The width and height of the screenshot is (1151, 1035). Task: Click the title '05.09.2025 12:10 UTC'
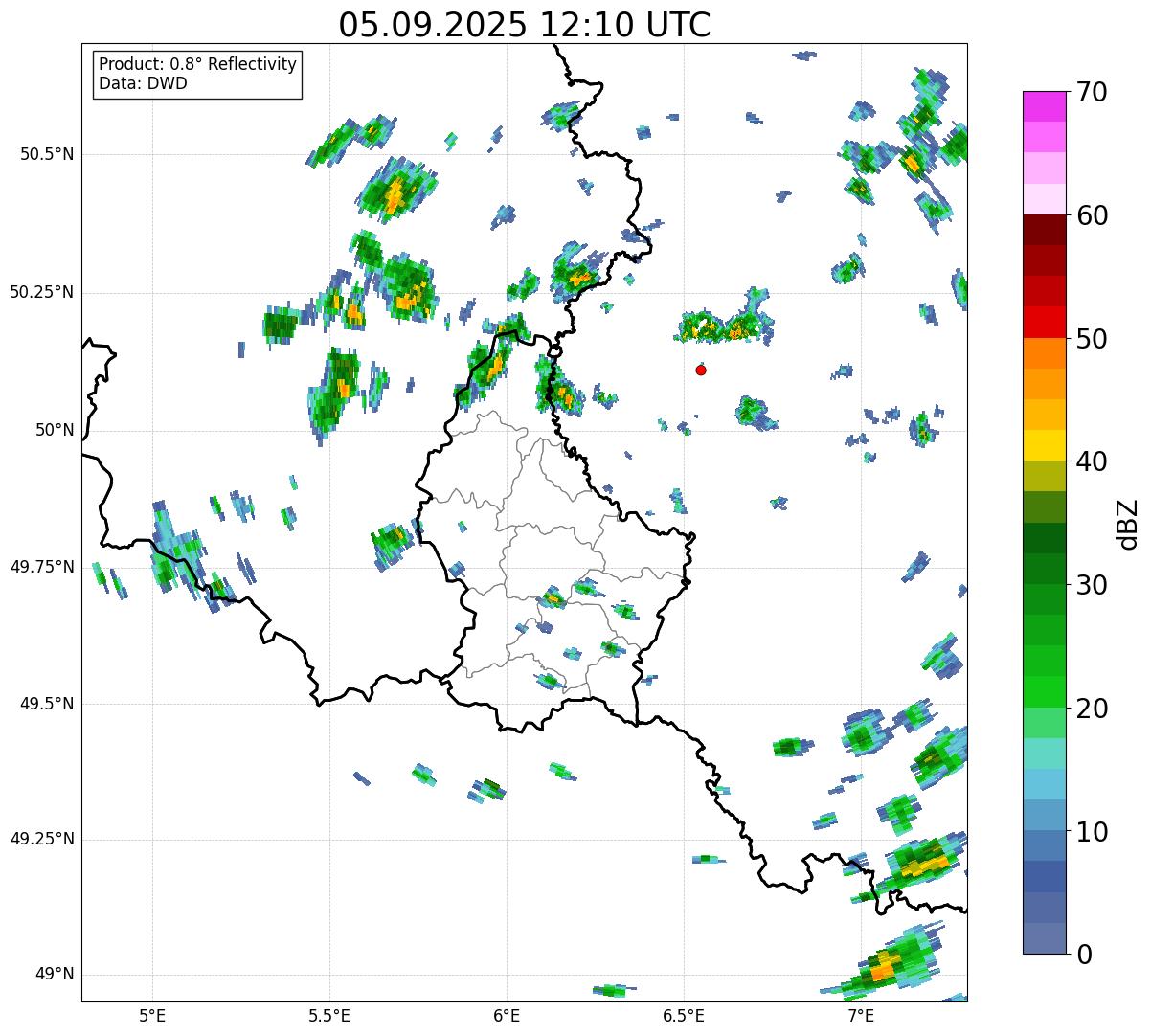pyautogui.click(x=525, y=24)
